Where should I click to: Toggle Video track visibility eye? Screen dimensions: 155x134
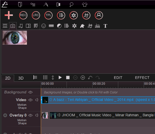(x=30, y=100)
